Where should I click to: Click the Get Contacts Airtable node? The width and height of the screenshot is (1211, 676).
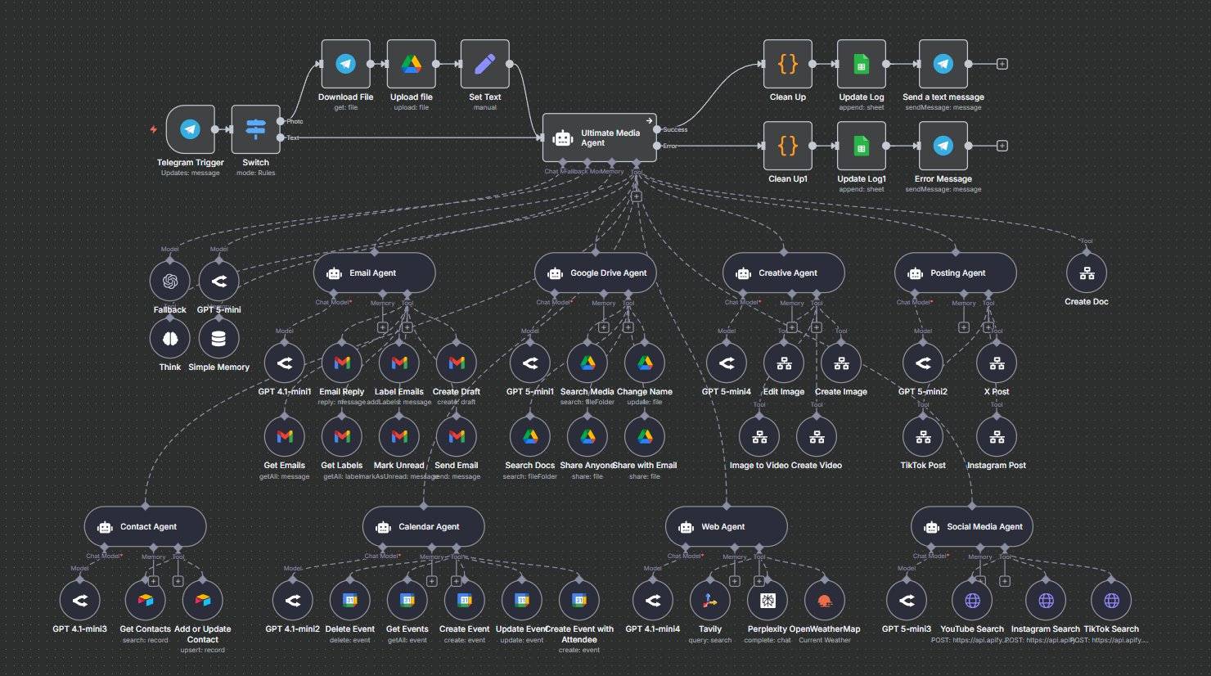(146, 600)
